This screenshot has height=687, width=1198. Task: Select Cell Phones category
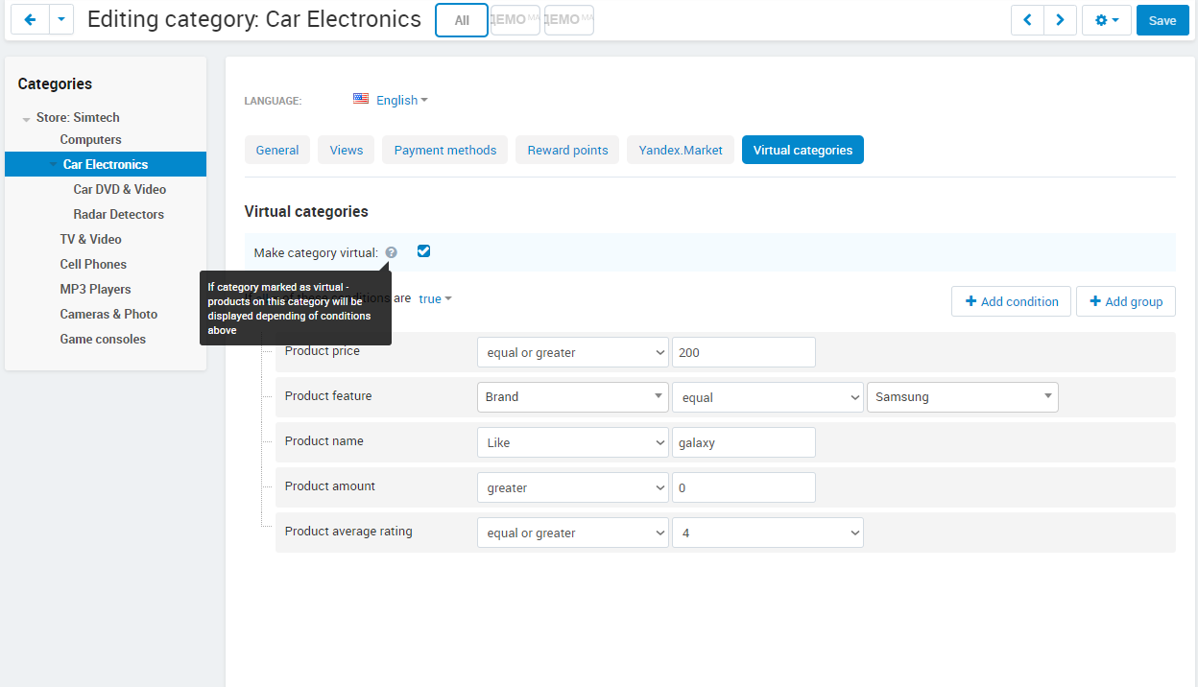pos(93,264)
